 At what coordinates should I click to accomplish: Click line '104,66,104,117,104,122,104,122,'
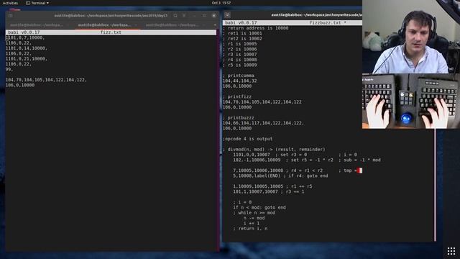pyautogui.click(x=264, y=123)
